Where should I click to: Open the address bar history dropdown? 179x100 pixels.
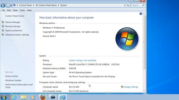tap(124, 5)
